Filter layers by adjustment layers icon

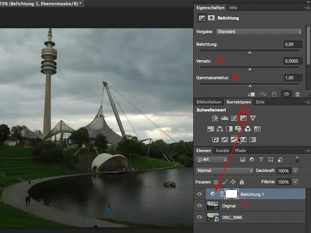coord(252,159)
